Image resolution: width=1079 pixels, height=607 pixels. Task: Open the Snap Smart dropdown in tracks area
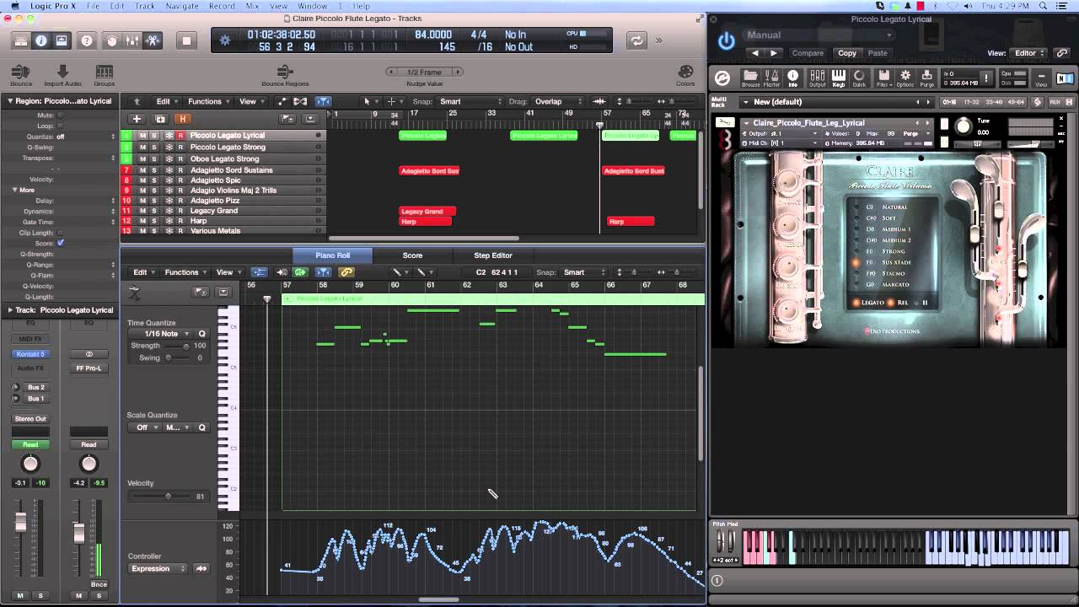click(x=470, y=101)
